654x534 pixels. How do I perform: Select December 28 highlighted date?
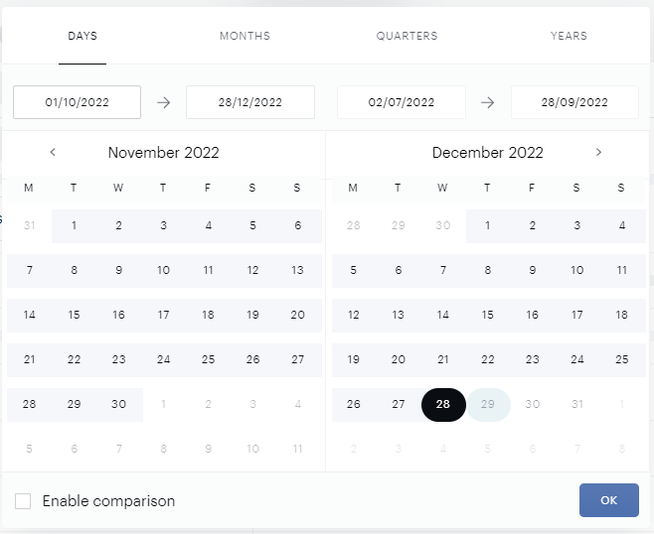click(443, 405)
